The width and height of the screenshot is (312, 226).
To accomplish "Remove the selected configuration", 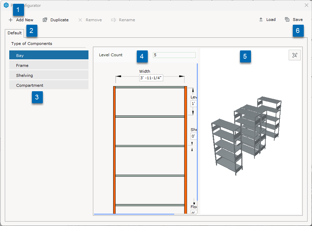I will pos(90,20).
